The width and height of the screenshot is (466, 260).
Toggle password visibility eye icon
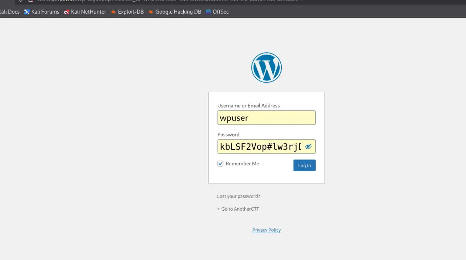click(308, 147)
